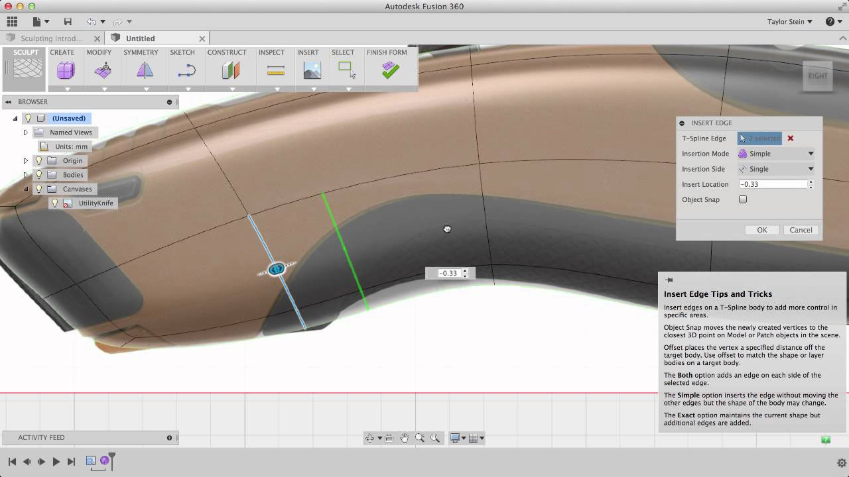Click the Zoom magnifier tool
Image resolution: width=849 pixels, height=477 pixels.
419,438
